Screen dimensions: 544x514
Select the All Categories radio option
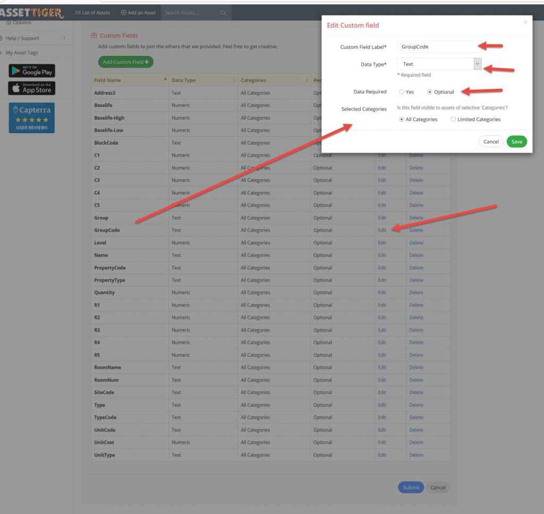[402, 120]
